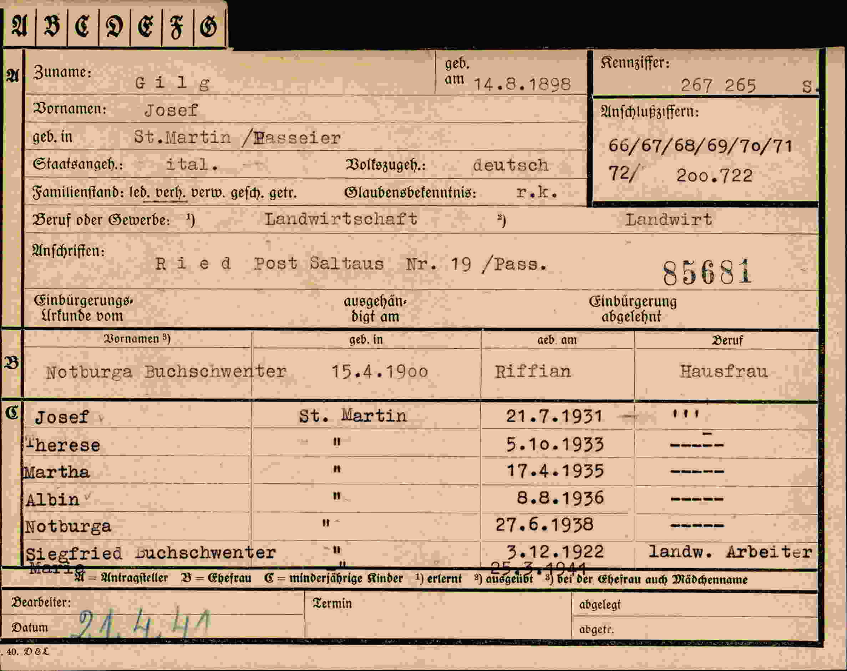Screen dimensions: 847x671
Task: Click the underlined 'verh.' marital status
Action: (x=170, y=193)
